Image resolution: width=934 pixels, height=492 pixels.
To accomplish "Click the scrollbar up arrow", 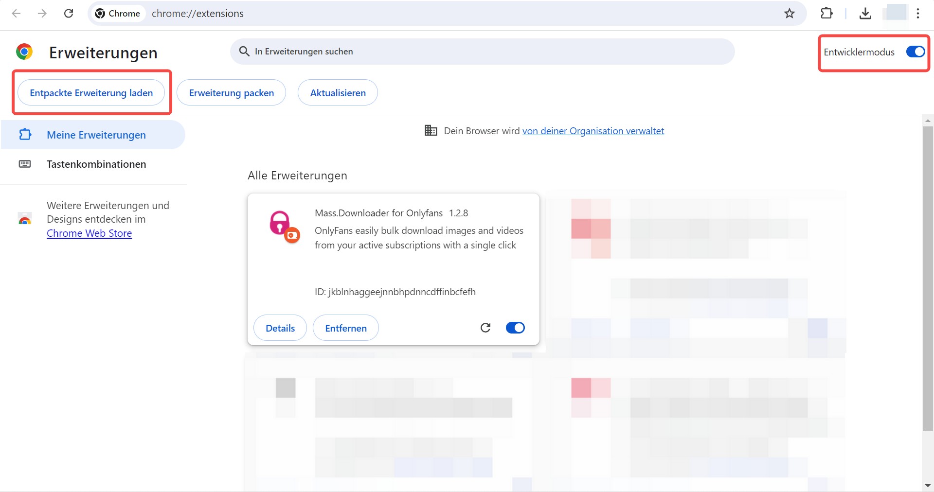I will tap(928, 120).
